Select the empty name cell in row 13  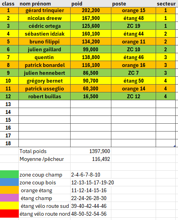pyautogui.click(x=44, y=104)
